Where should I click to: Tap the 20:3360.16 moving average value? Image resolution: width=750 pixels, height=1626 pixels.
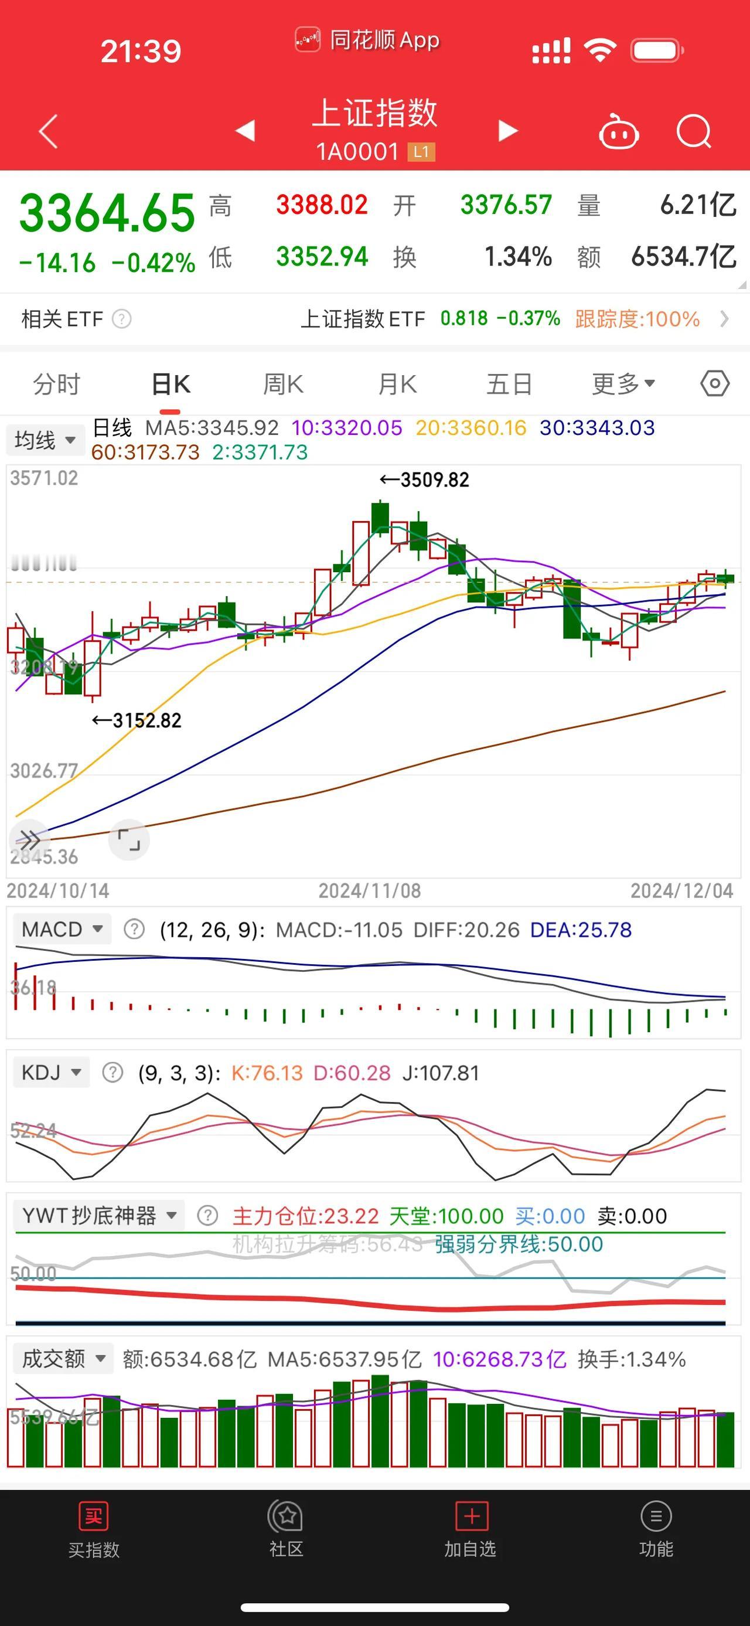coord(471,428)
